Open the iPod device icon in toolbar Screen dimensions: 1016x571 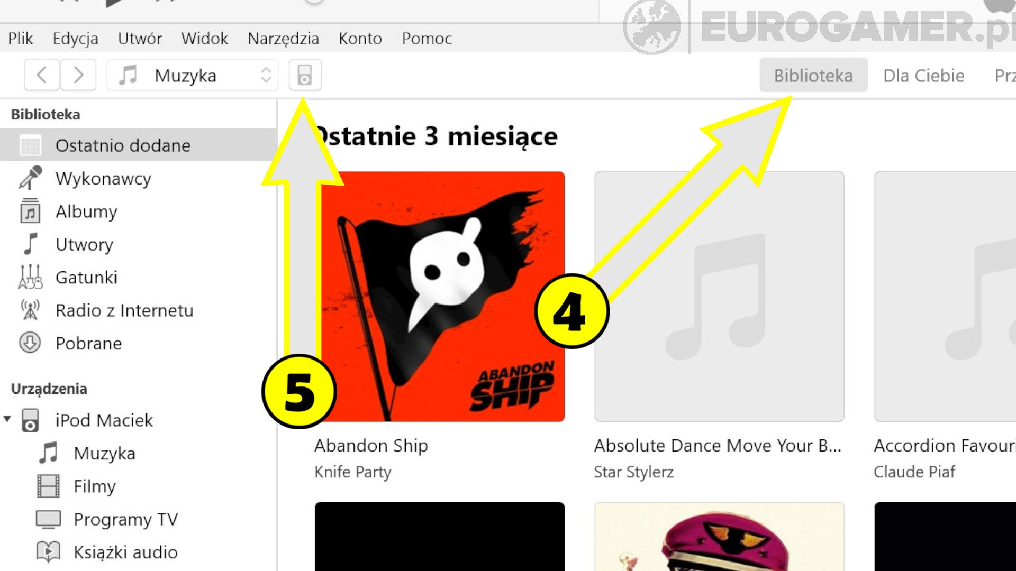305,75
